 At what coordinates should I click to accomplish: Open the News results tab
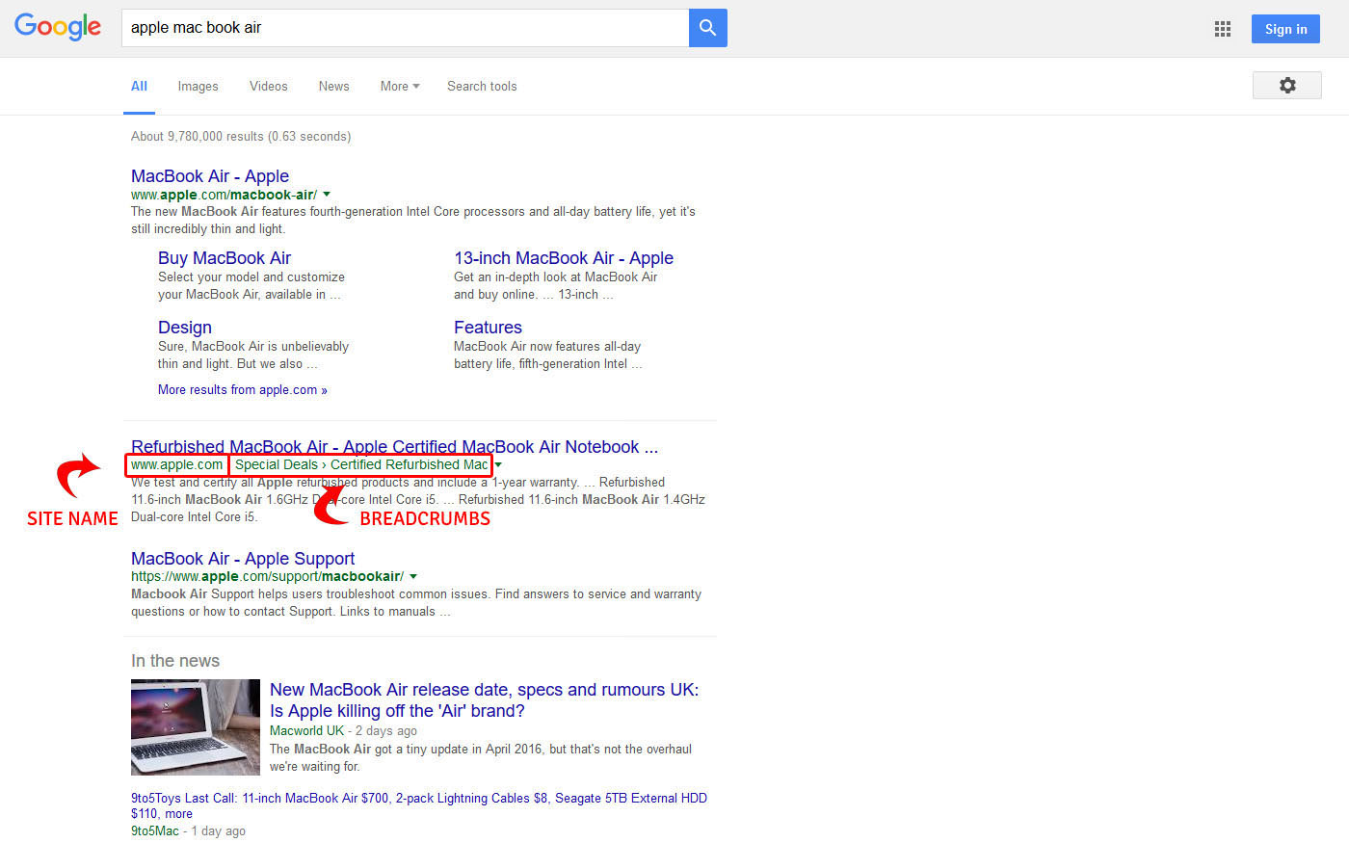point(333,87)
